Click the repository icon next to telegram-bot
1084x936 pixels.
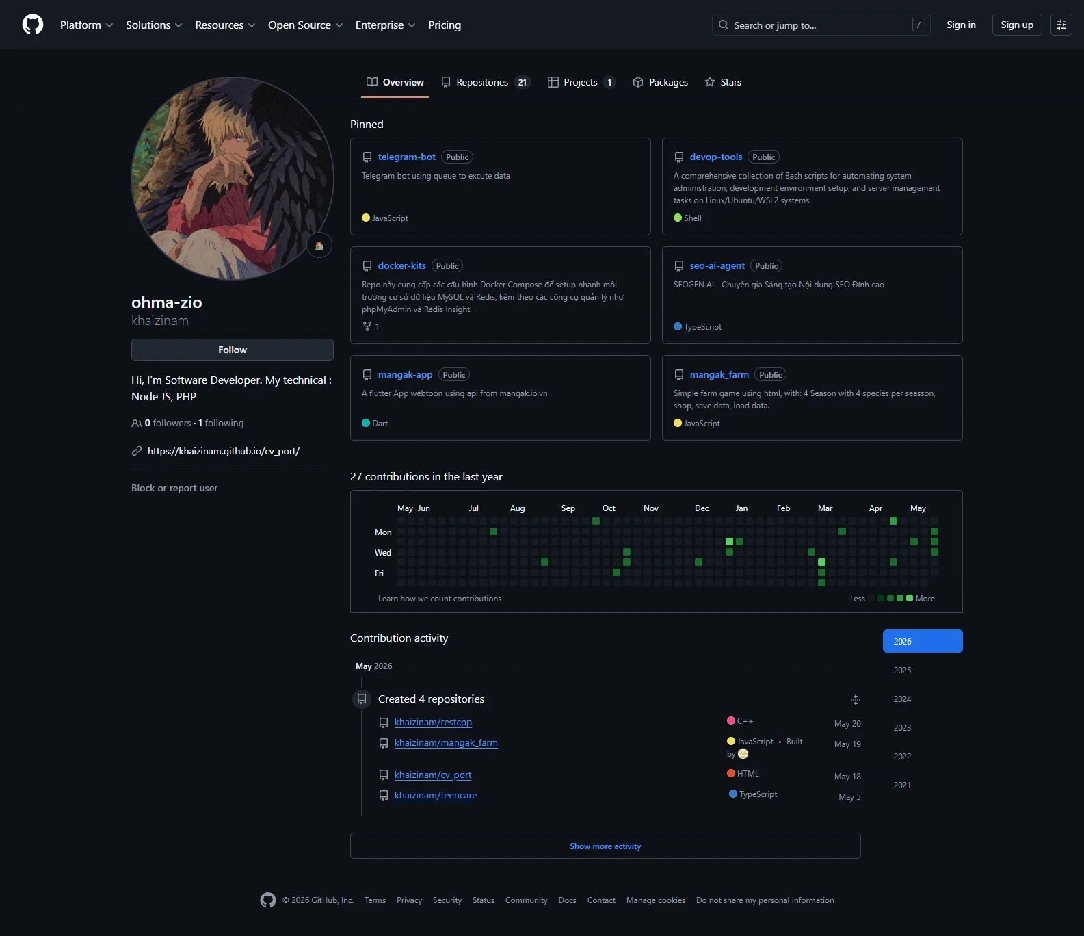[x=367, y=157]
